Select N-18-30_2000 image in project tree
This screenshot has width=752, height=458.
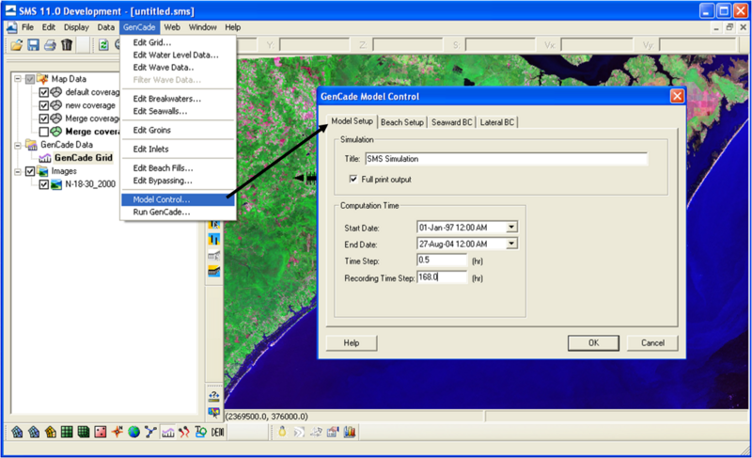point(90,184)
